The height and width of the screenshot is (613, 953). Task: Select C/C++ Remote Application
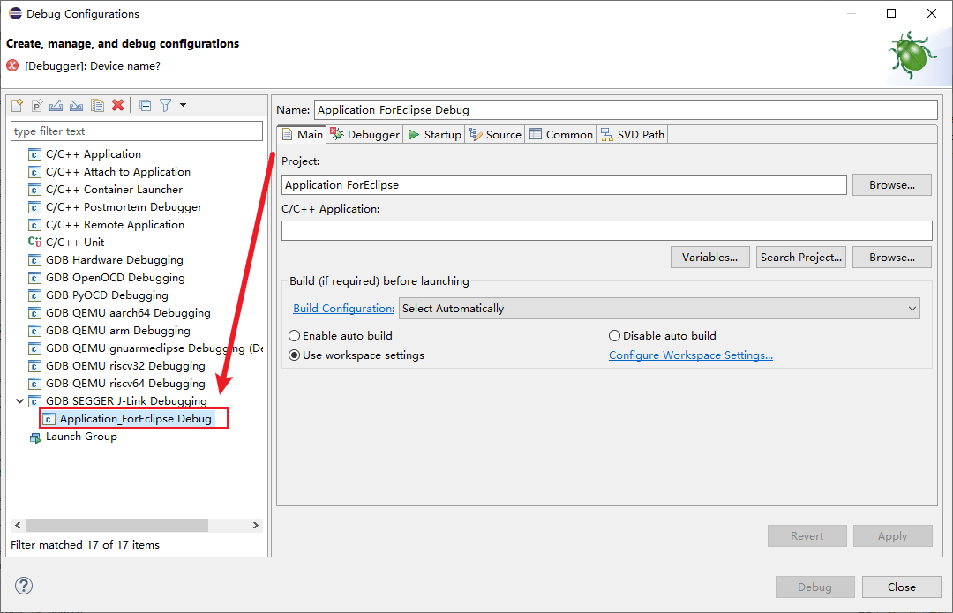pos(115,225)
